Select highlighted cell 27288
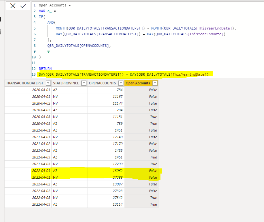Image resolution: width=264 pixels, height=222 pixels. pyautogui.click(x=106, y=177)
